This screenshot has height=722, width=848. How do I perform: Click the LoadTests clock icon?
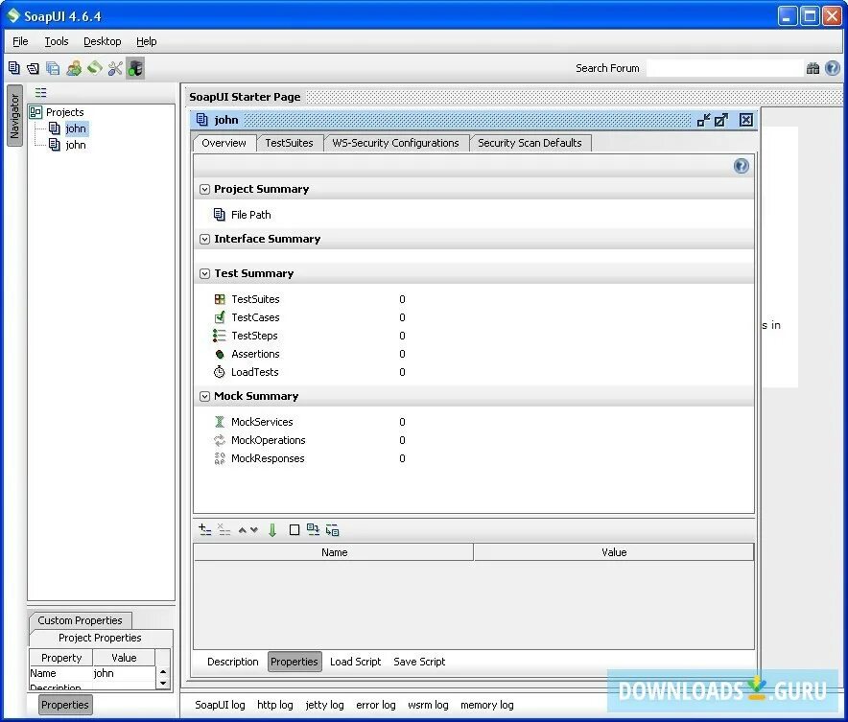tap(219, 372)
